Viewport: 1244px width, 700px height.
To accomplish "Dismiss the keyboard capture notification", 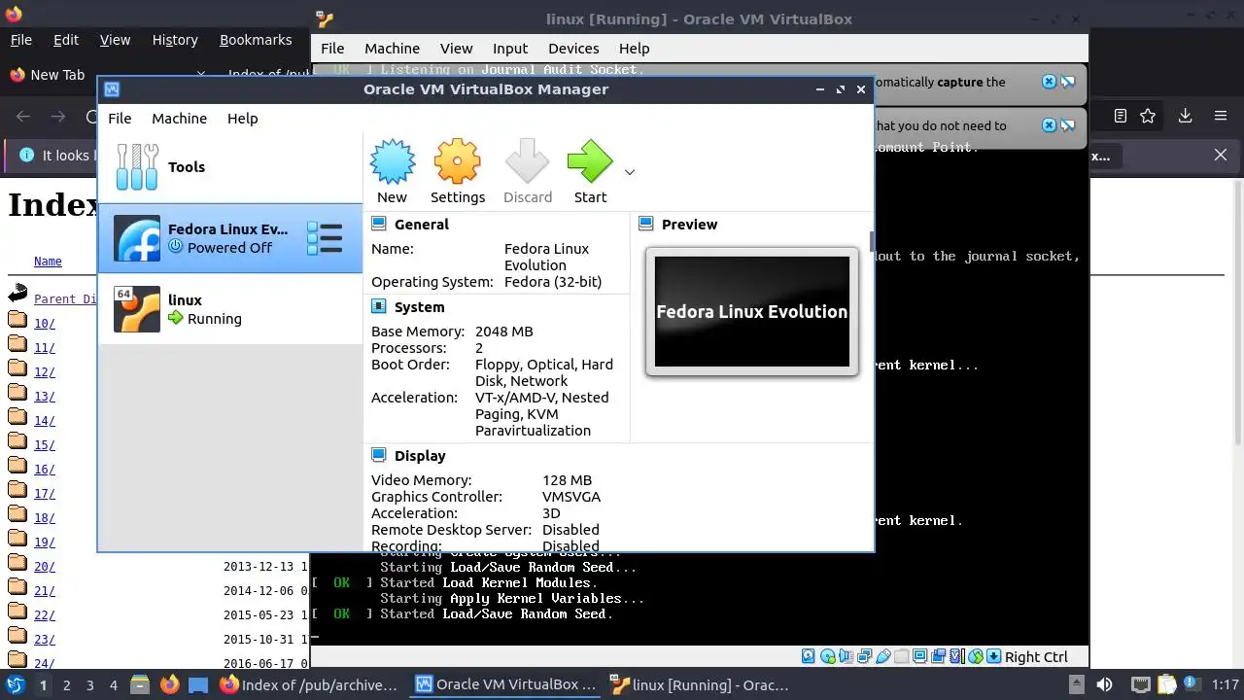I will (x=1049, y=82).
